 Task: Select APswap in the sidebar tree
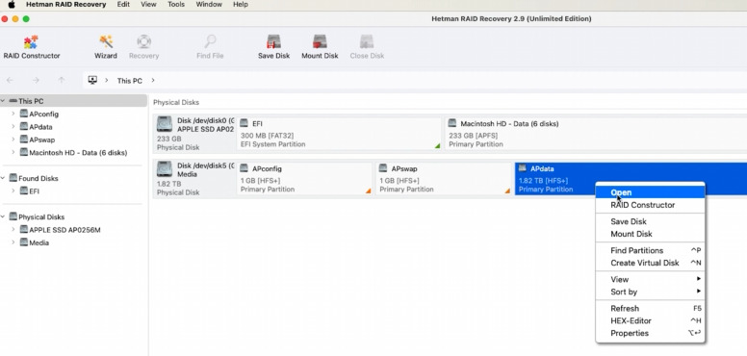click(42, 140)
